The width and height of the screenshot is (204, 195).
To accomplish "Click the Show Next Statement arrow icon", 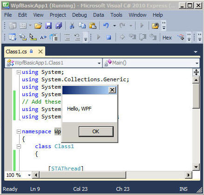I will point(122,37).
